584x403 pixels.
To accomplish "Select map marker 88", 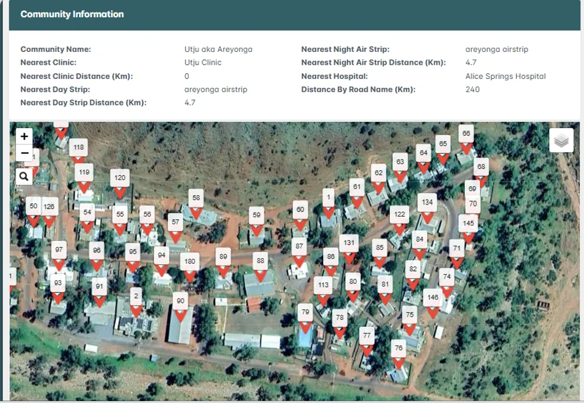I will pyautogui.click(x=260, y=267).
